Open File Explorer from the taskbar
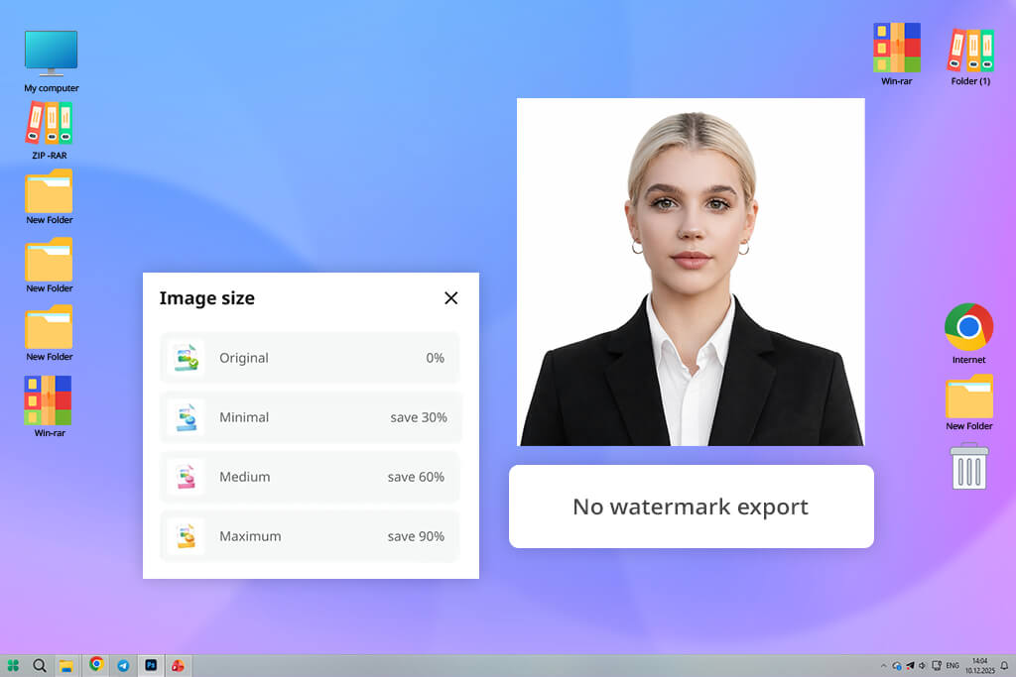The image size is (1016, 677). 66,666
